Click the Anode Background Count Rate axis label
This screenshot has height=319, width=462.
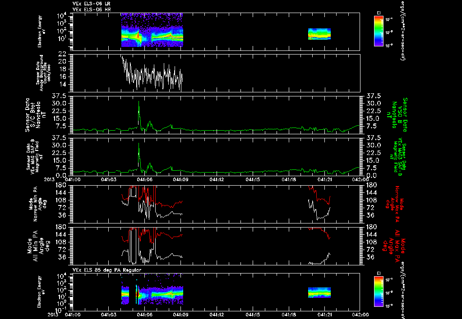click(x=43, y=73)
